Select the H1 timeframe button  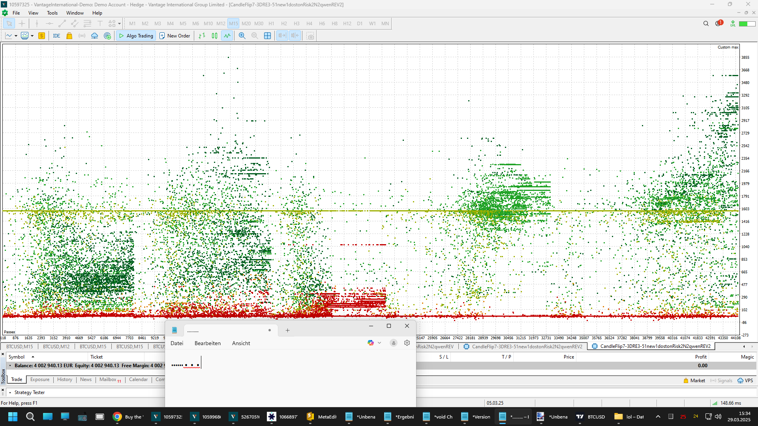click(x=271, y=24)
